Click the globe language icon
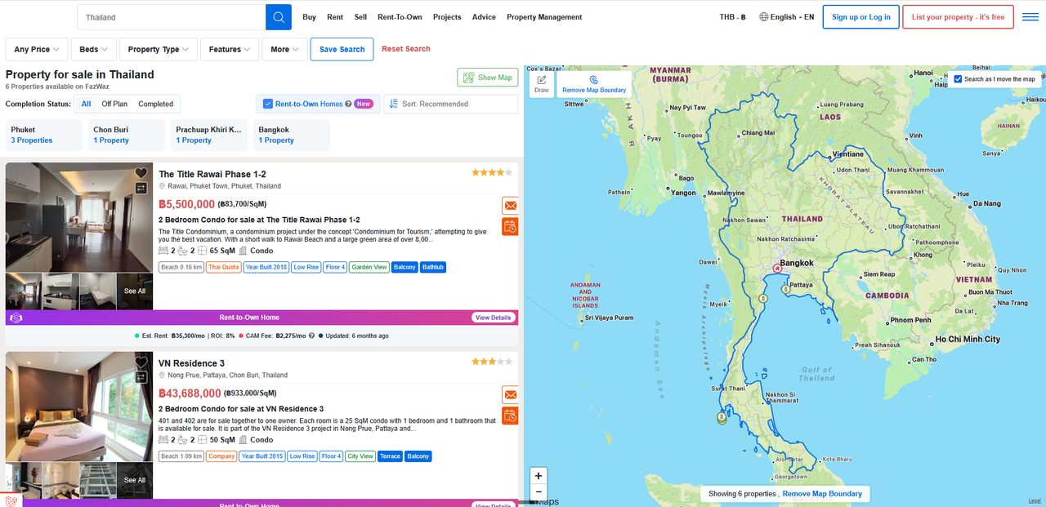The height and width of the screenshot is (507, 1046). 764,17
